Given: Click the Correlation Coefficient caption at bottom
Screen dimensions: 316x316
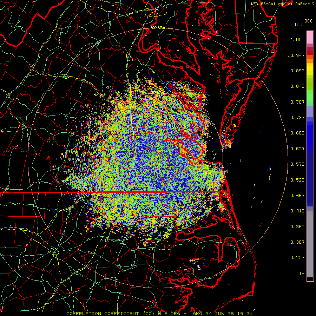Looking at the screenshot, I should 159,314.
